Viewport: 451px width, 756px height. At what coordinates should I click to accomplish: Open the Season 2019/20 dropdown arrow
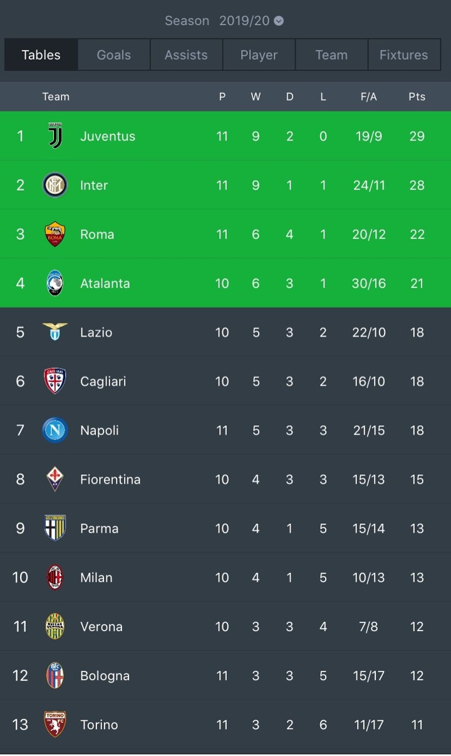pos(279,21)
